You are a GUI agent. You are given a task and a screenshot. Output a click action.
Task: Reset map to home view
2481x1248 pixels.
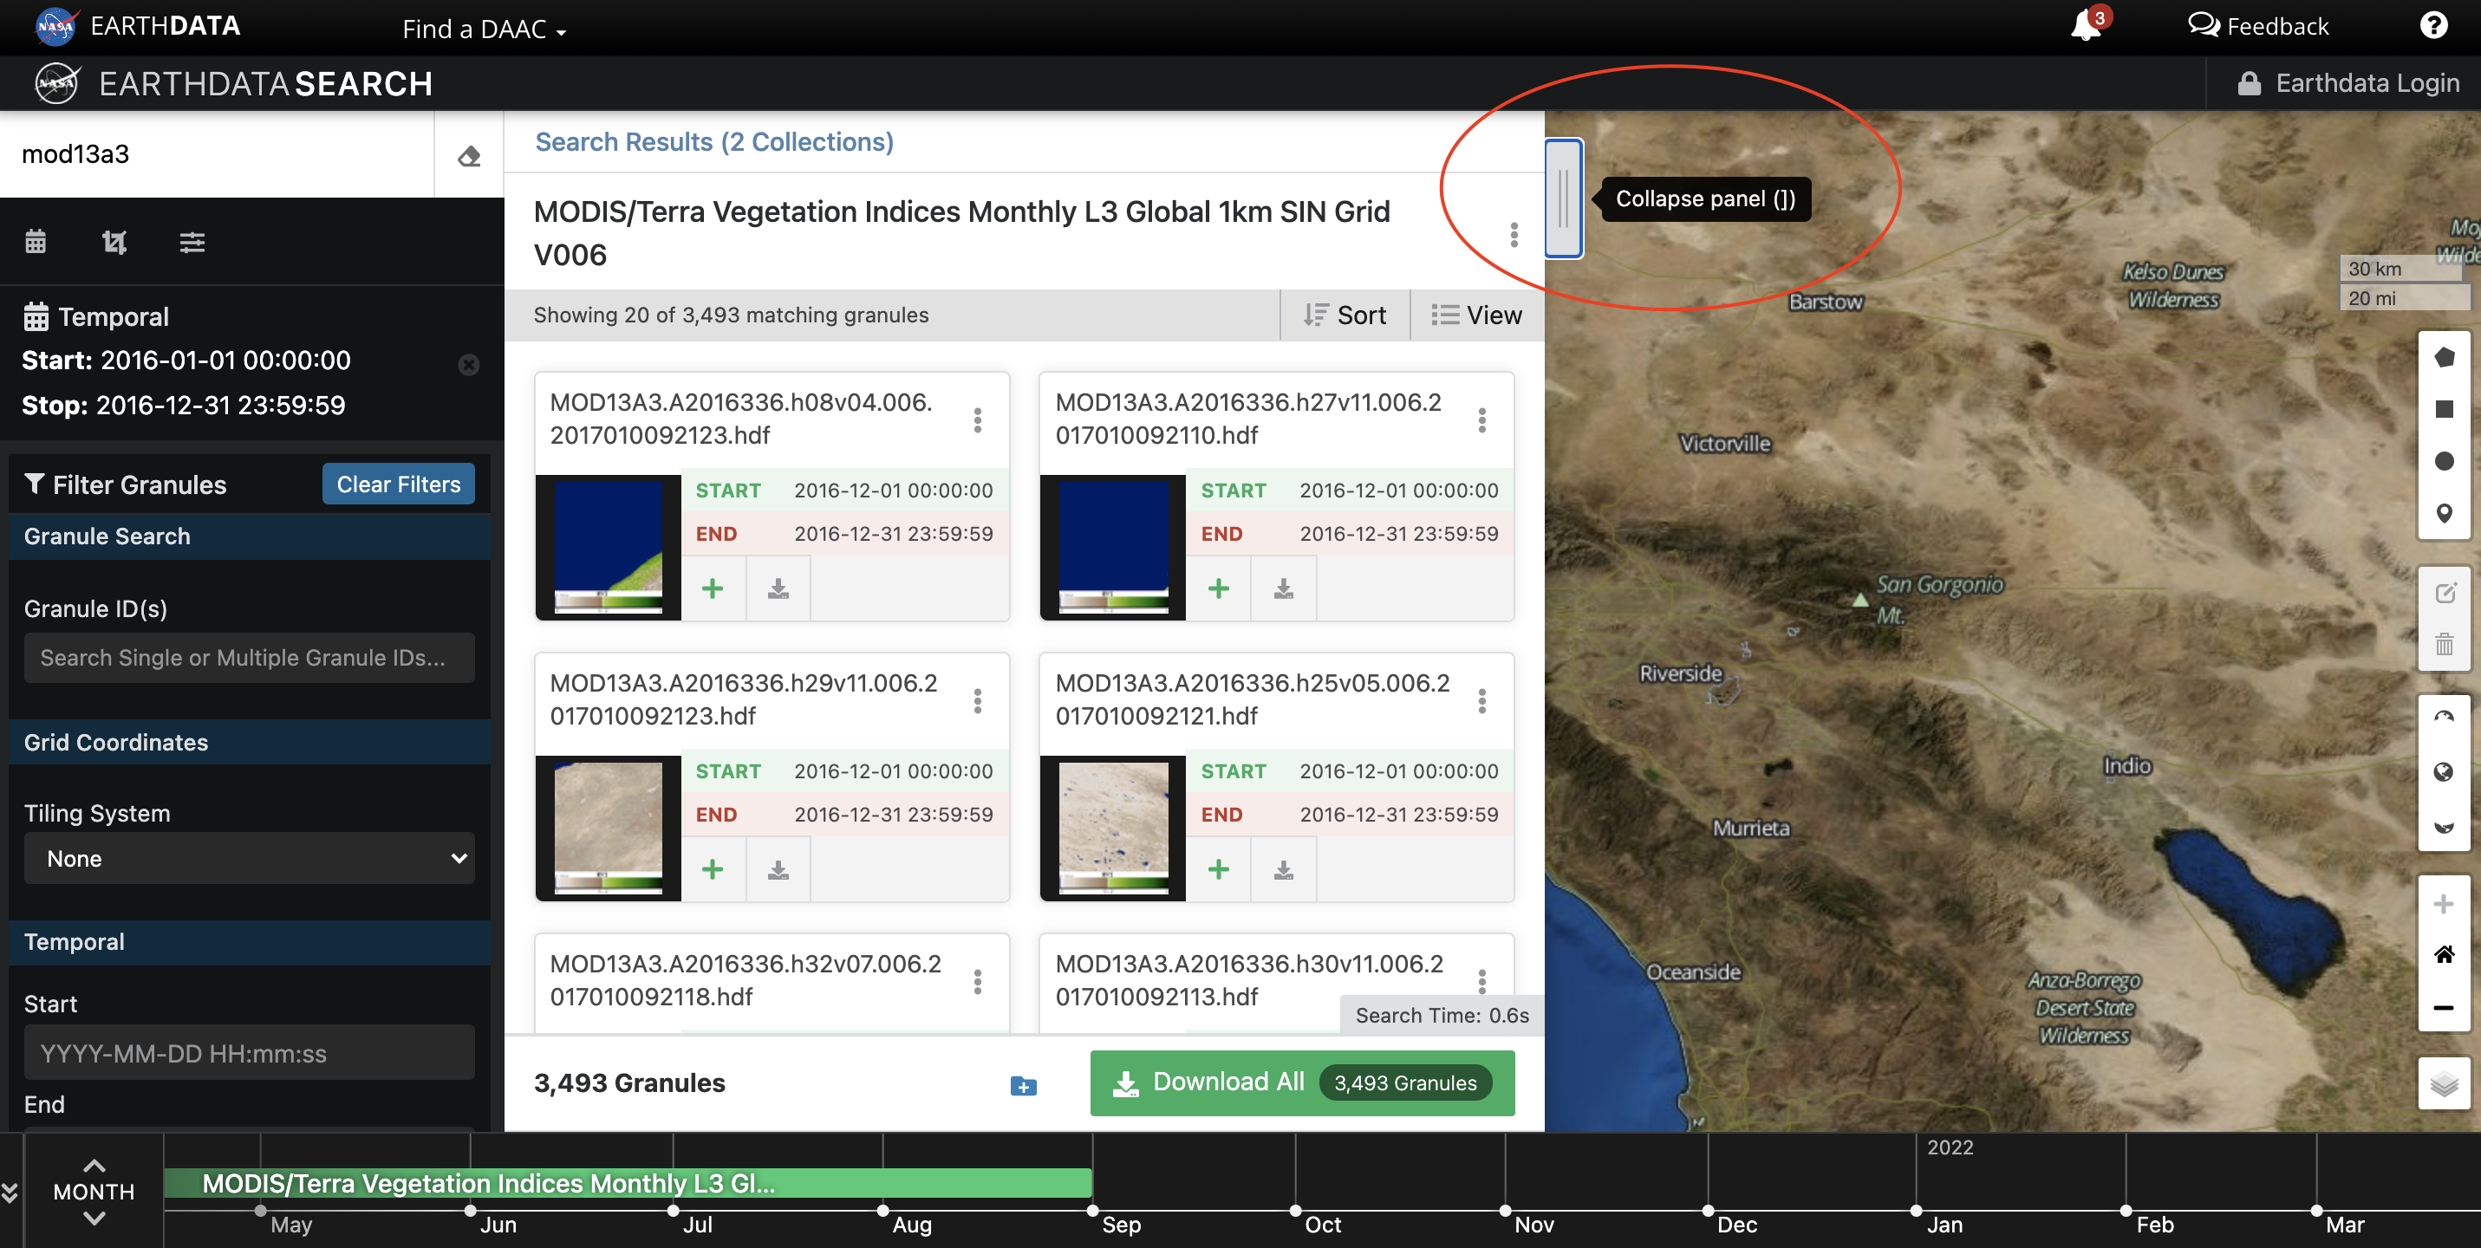pyautogui.click(x=2444, y=954)
